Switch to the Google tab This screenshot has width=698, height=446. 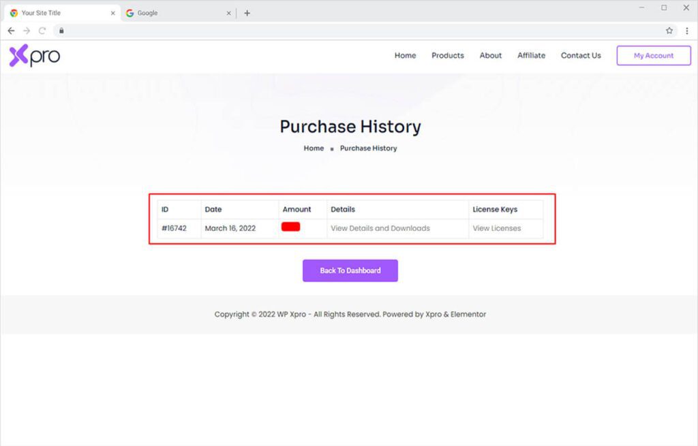pyautogui.click(x=170, y=13)
